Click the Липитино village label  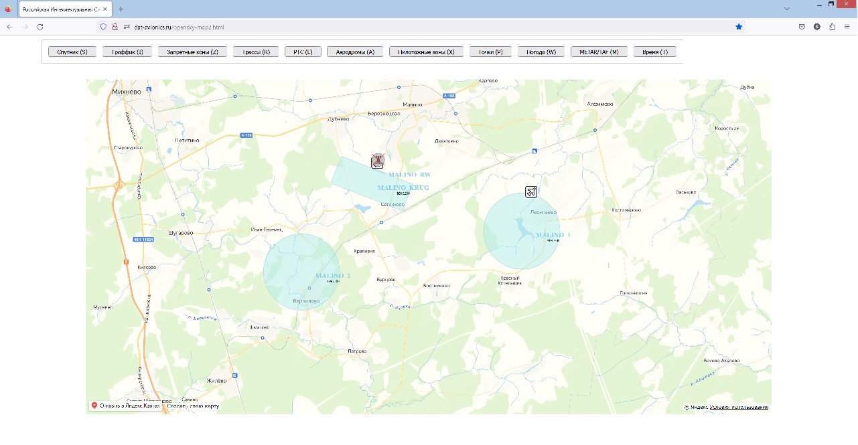(x=187, y=141)
